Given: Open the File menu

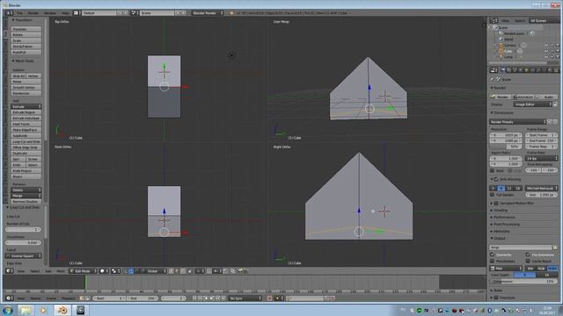Looking at the screenshot, I should pyautogui.click(x=19, y=13).
